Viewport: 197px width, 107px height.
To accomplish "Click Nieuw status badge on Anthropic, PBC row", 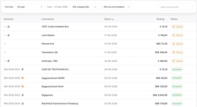I will tap(177, 61).
